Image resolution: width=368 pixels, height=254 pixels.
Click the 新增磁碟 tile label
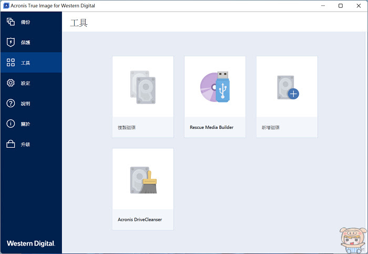[270, 127]
